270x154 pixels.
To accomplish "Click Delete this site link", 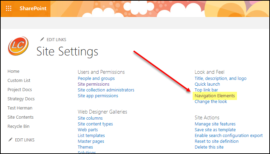I will click(209, 147).
